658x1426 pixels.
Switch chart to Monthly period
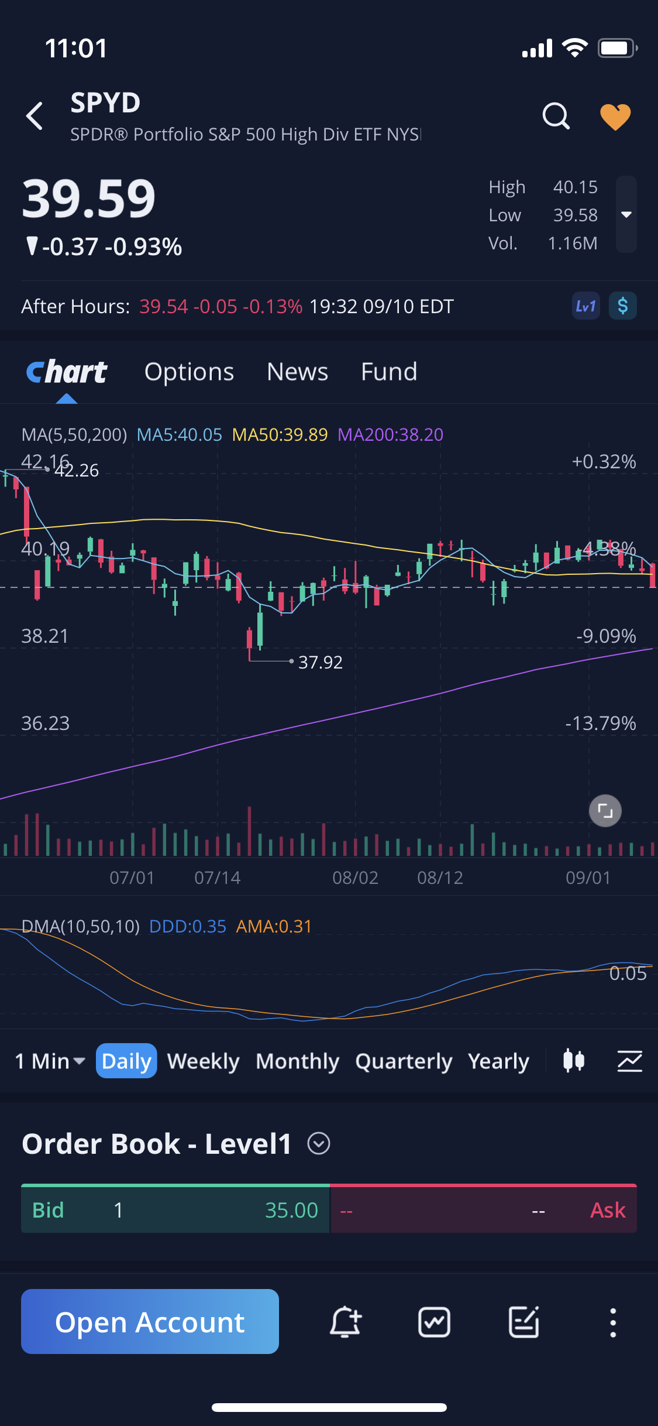point(297,1061)
